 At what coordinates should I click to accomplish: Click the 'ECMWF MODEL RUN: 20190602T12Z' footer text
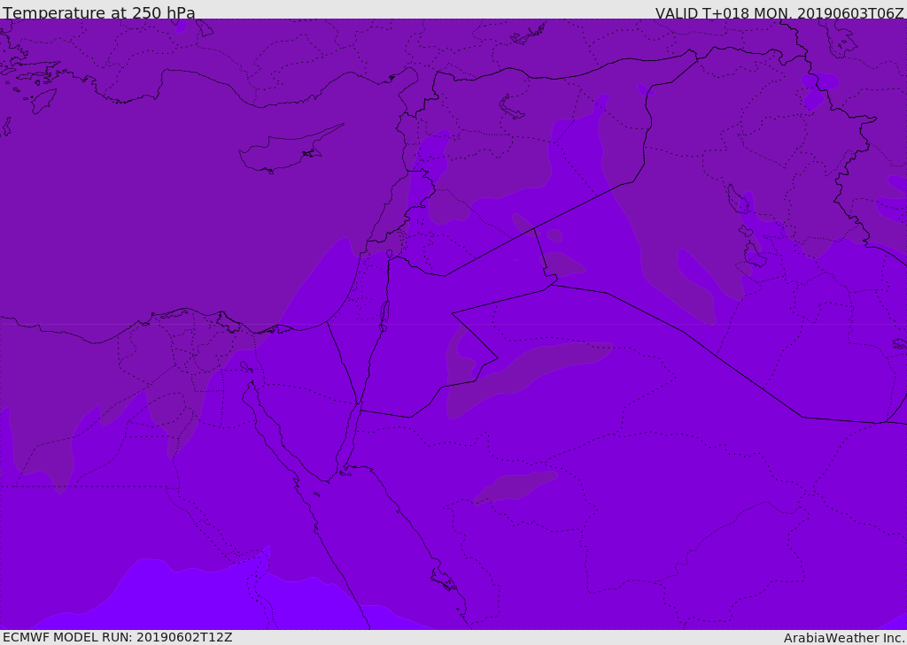(x=118, y=637)
